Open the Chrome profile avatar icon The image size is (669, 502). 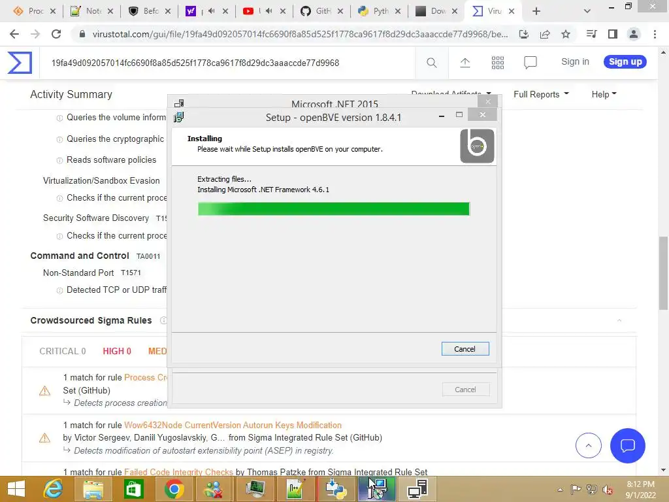[634, 34]
